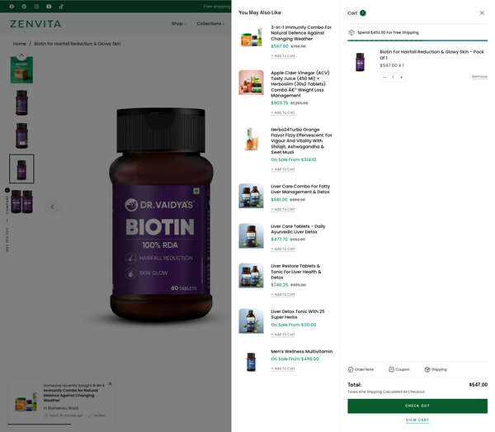Add Liver Care Tablets to cart
The height and width of the screenshot is (432, 495).
click(x=283, y=249)
